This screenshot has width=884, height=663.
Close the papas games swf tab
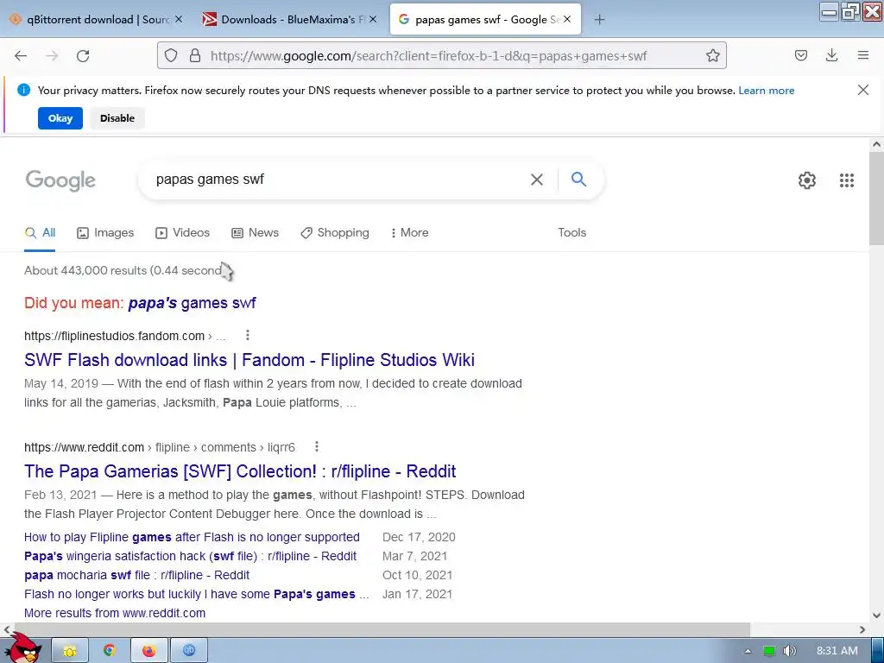coord(567,19)
